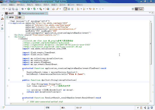Click the vertical scrollbar down arrow
155x110 pixels.
(151, 101)
